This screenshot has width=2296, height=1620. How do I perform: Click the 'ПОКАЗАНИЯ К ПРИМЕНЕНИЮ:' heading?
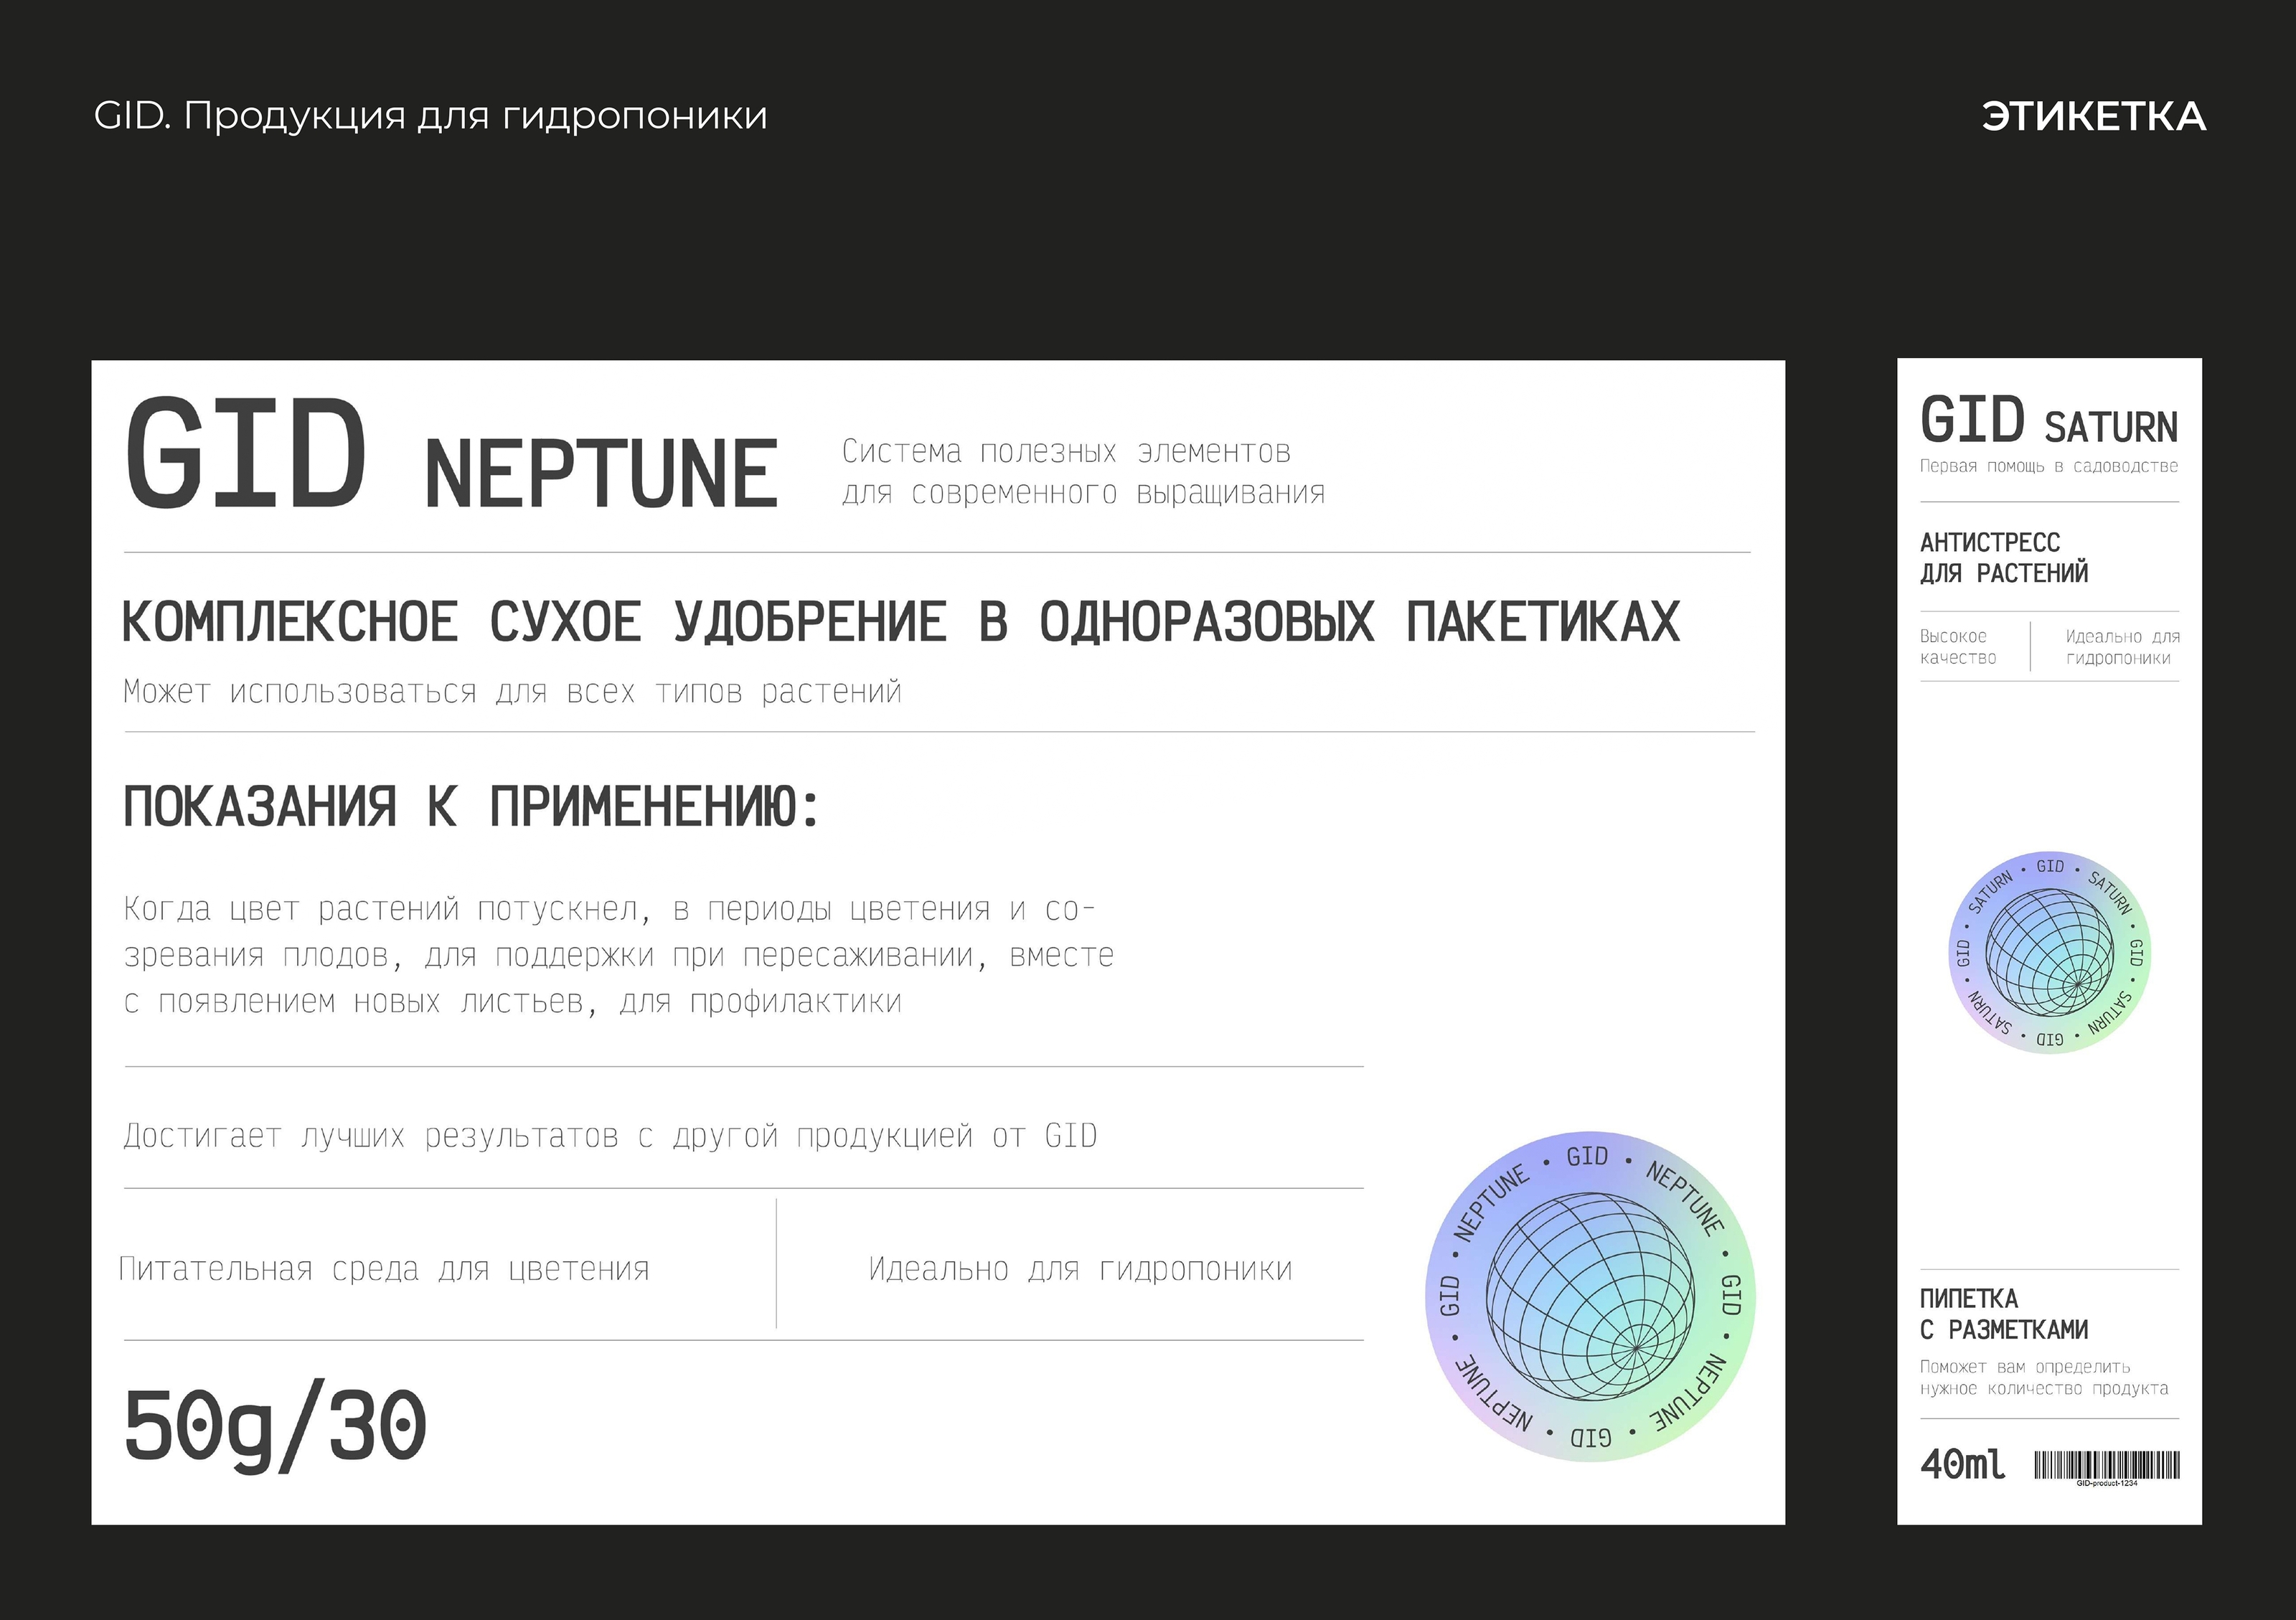pos(470,807)
